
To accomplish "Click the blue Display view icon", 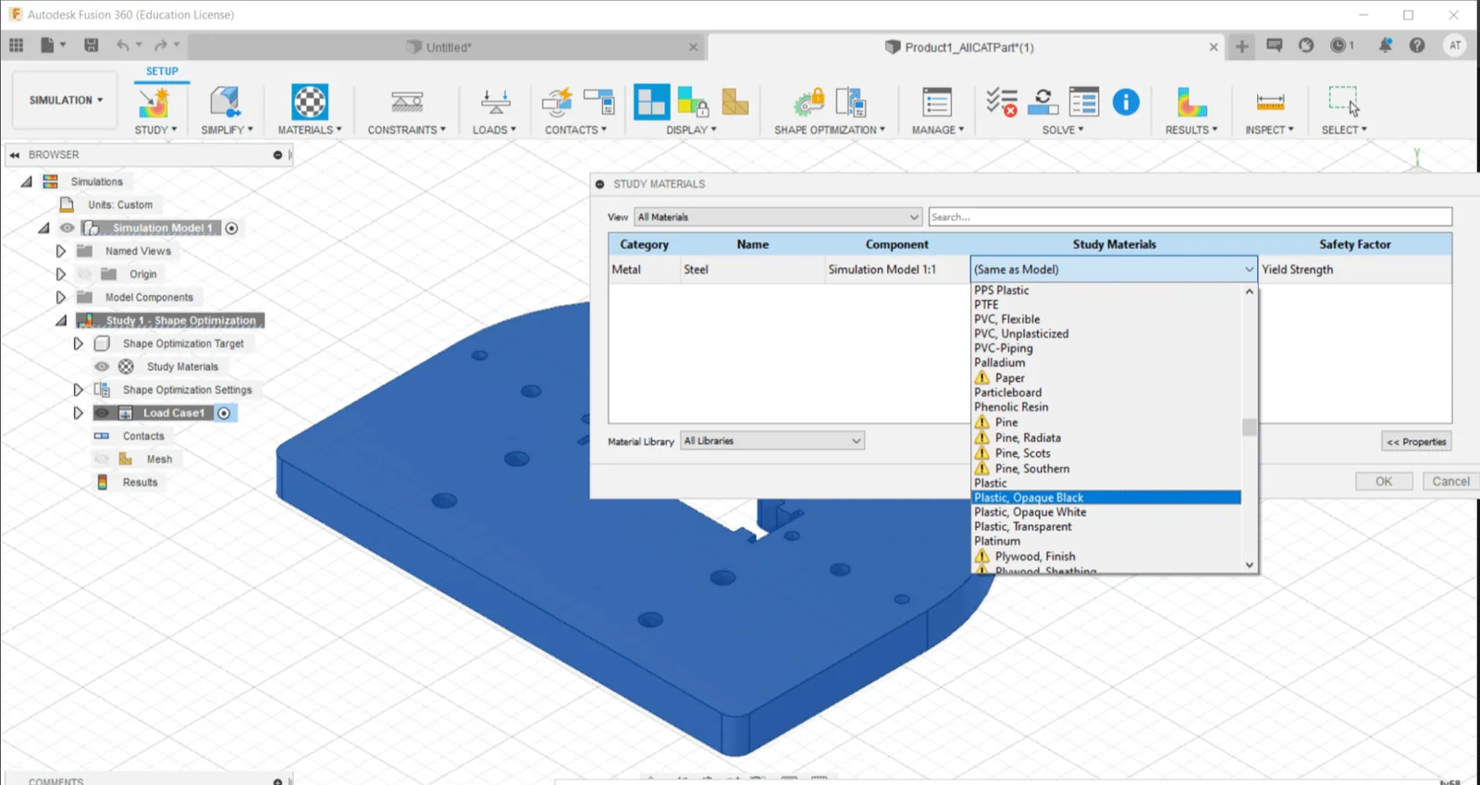I will tap(651, 102).
